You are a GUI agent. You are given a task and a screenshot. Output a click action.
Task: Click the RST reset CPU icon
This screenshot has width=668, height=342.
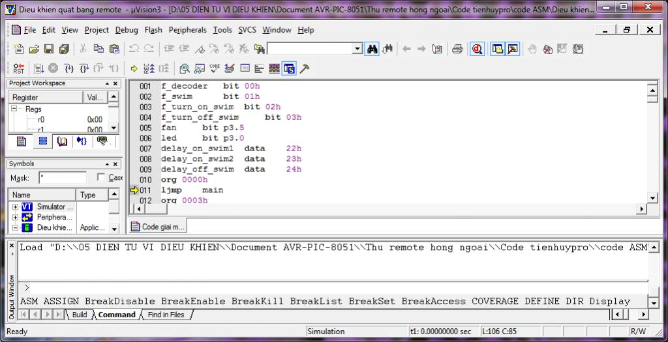click(x=19, y=68)
